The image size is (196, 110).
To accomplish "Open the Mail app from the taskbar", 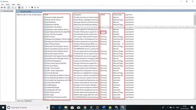I will coord(78,107).
